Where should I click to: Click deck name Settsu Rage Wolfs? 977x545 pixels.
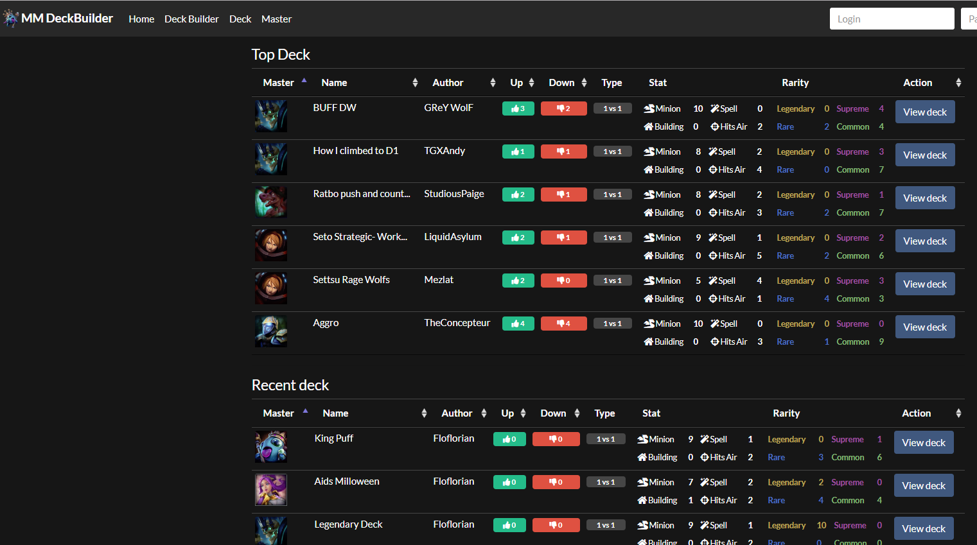pos(351,279)
